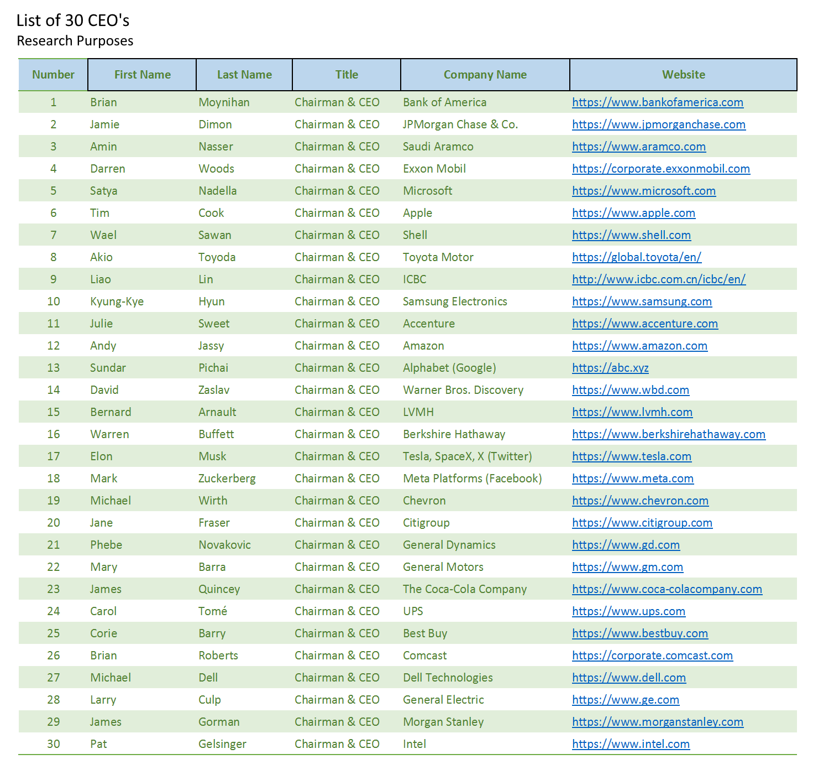
Task: Visit the icbc.com.cn hyperlink
Action: pos(659,279)
